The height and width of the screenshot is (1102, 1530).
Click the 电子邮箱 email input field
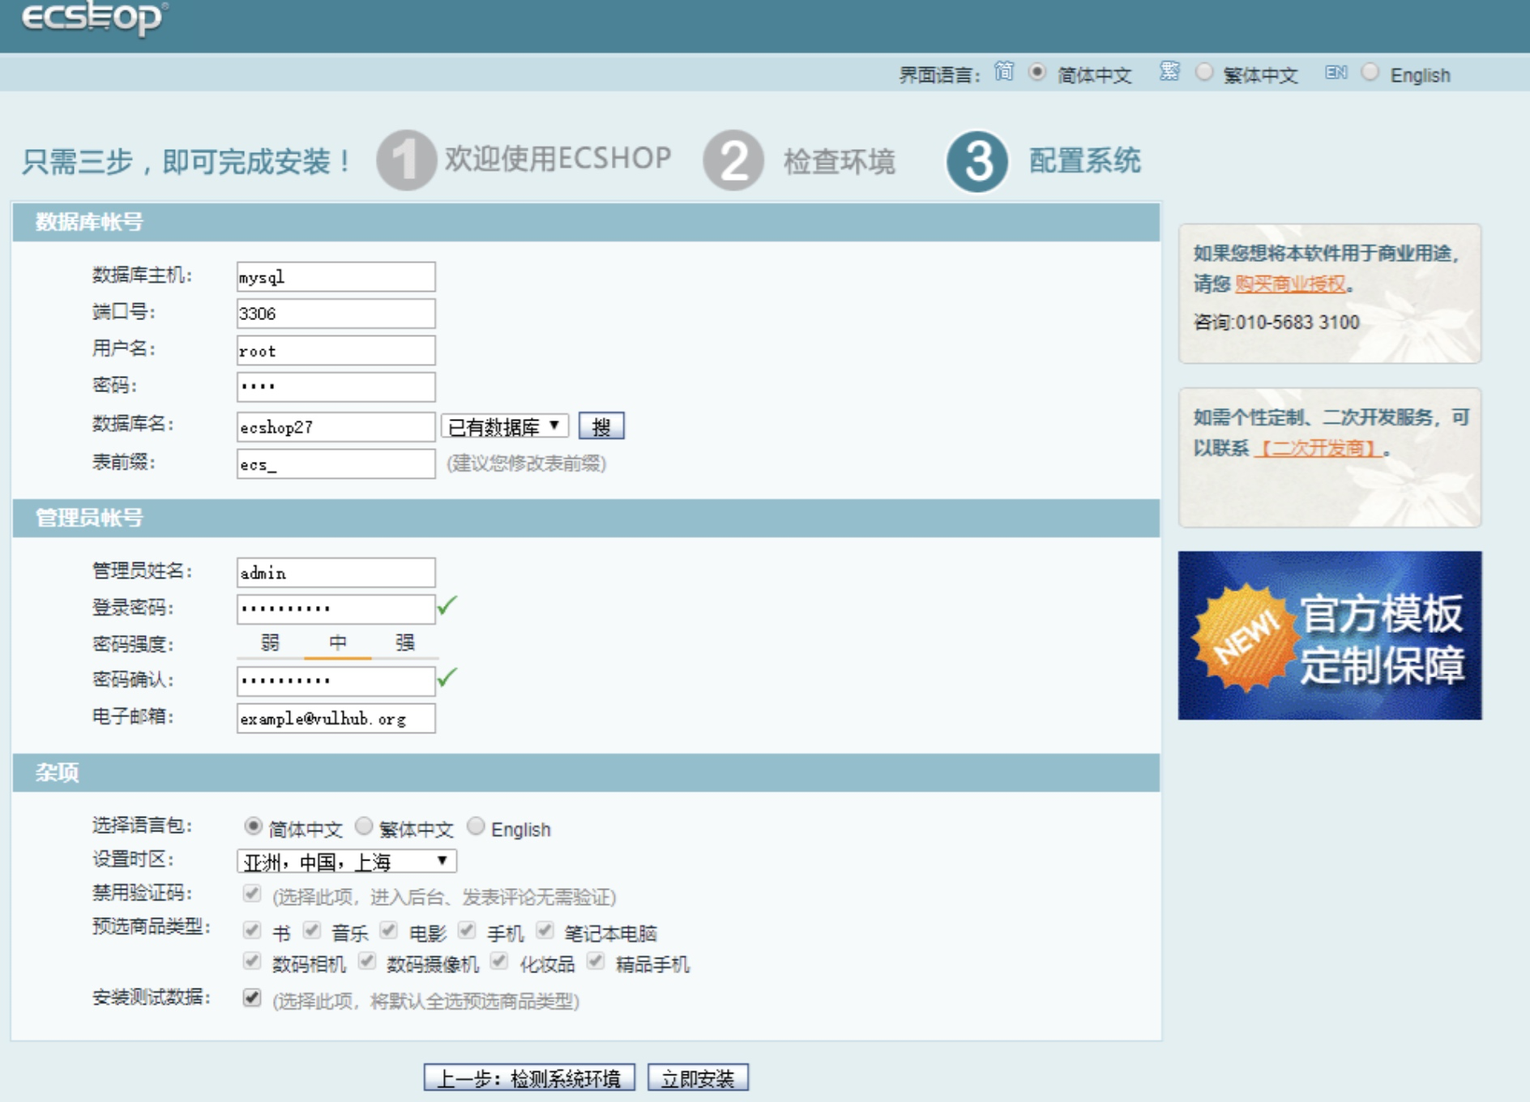(x=335, y=718)
